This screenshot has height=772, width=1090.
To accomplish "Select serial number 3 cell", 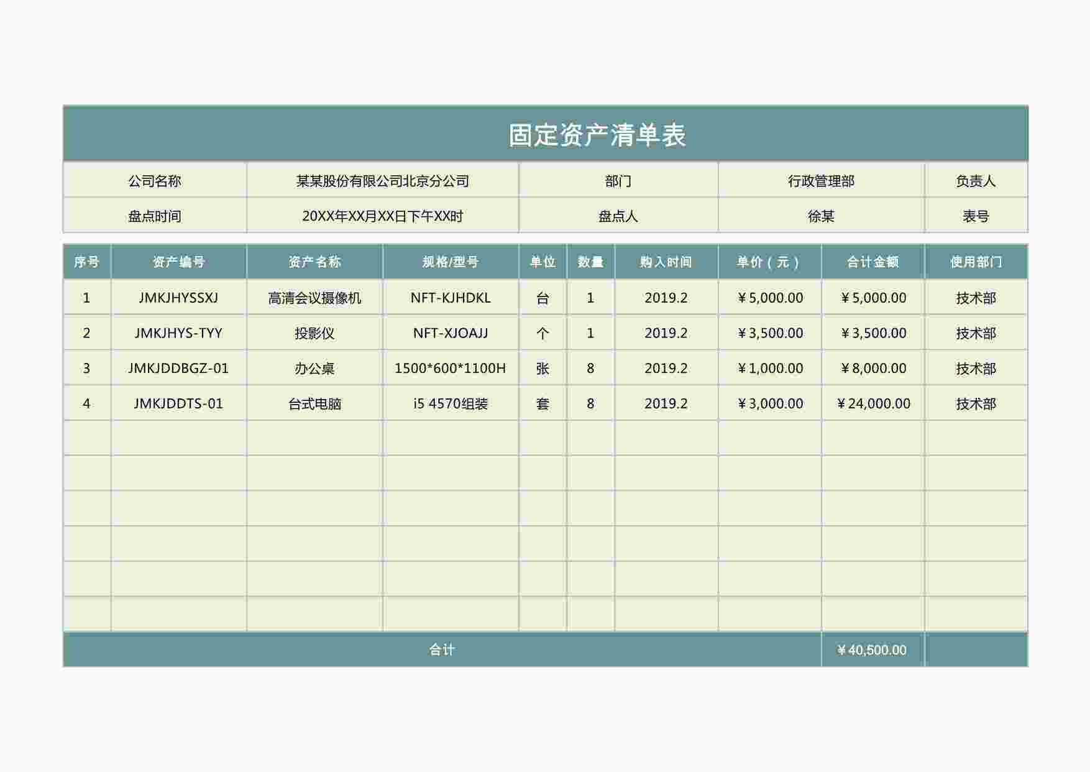I will click(x=87, y=368).
